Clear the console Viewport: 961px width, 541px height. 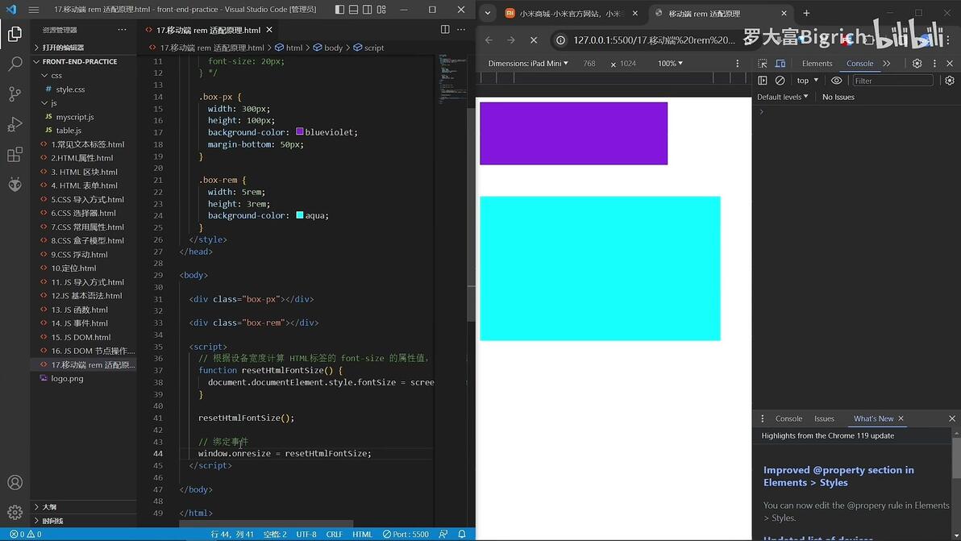pos(780,81)
